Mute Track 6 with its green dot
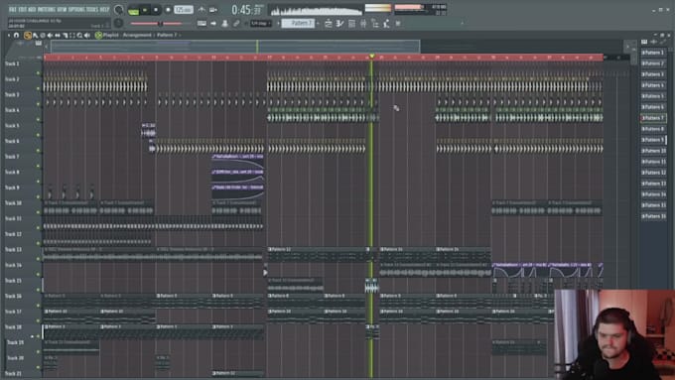Viewport: 675px width, 380px height. [x=39, y=151]
